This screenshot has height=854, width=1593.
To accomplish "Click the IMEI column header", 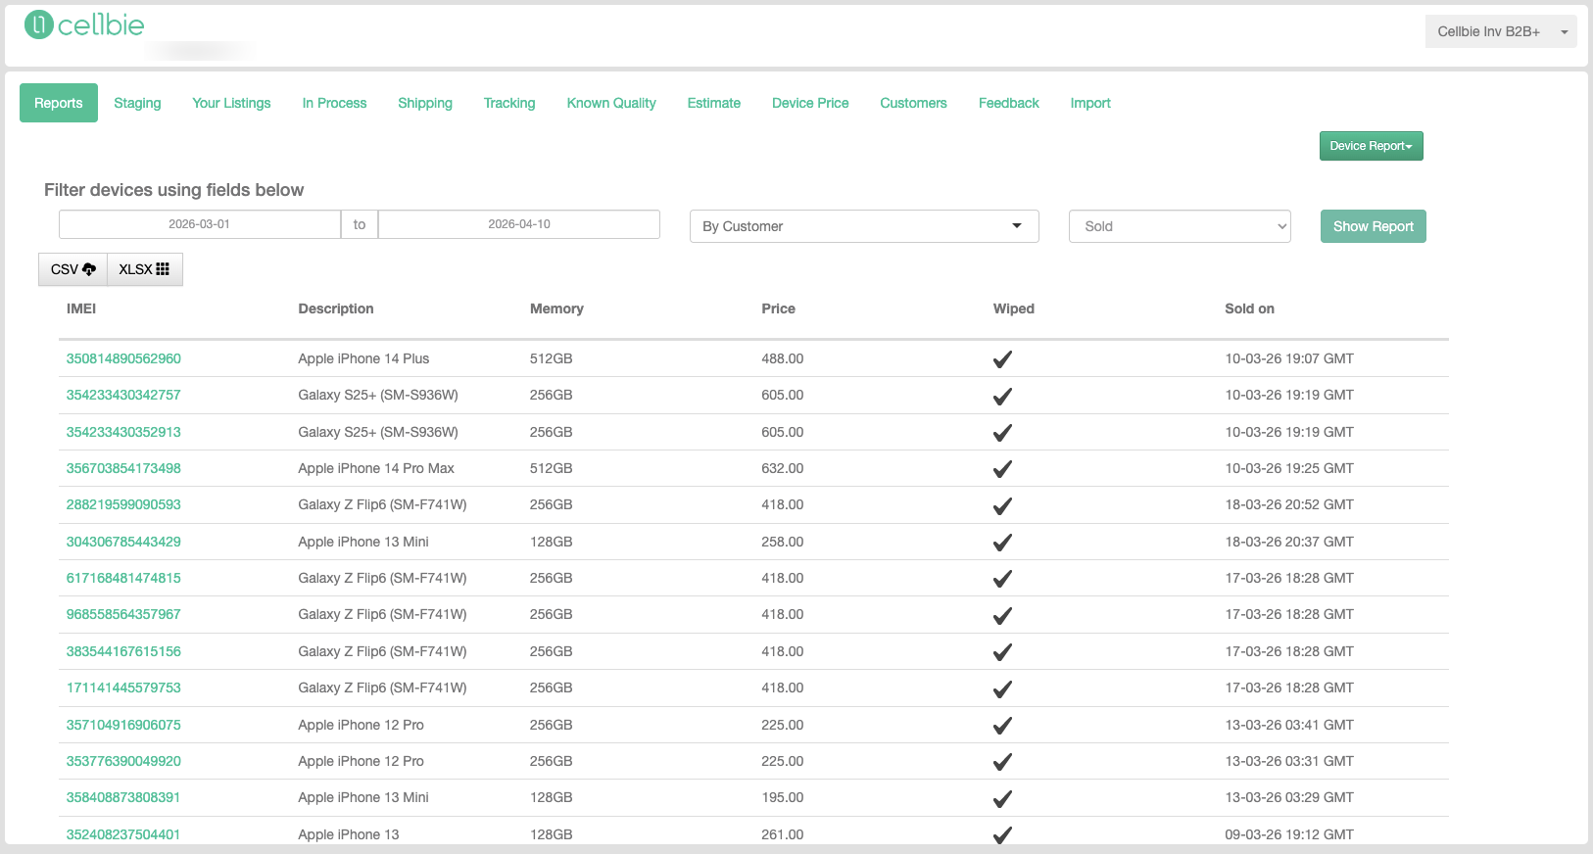I will (x=81, y=308).
